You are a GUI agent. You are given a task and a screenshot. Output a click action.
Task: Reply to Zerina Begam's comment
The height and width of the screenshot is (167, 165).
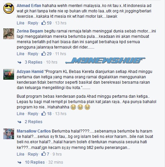point(33,54)
